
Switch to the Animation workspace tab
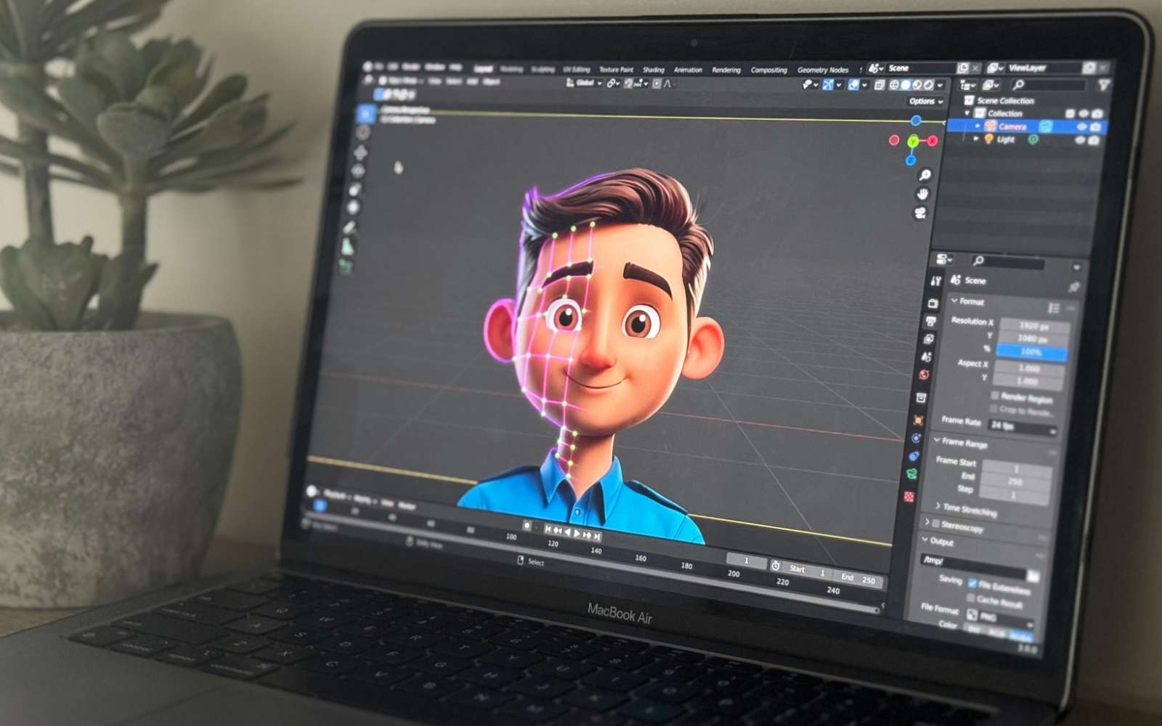pyautogui.click(x=688, y=69)
